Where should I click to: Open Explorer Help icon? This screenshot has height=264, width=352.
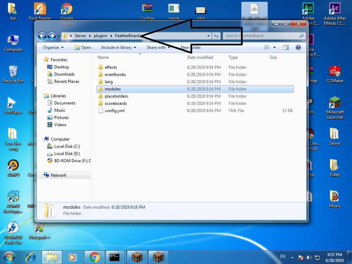[x=298, y=47]
